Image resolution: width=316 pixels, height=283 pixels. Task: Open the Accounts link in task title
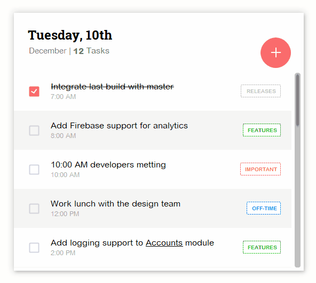click(x=164, y=243)
